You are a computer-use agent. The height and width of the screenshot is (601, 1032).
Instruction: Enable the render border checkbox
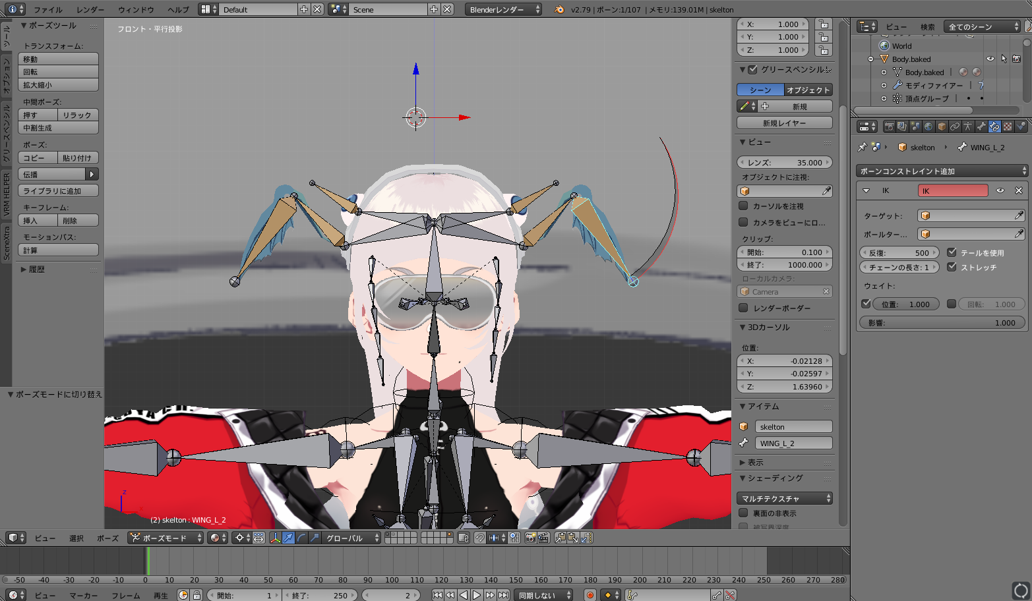tap(743, 308)
